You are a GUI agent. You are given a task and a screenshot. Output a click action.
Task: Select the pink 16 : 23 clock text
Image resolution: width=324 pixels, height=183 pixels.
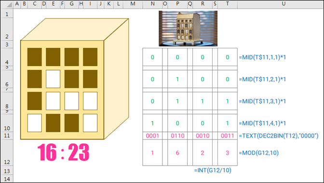[63, 153]
